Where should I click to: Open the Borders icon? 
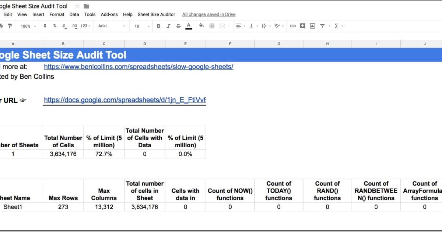point(212,26)
